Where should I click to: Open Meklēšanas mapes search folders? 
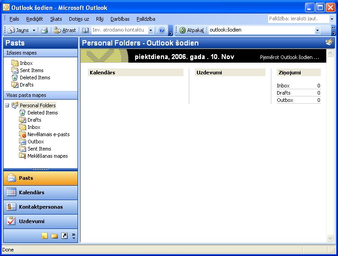pos(48,156)
